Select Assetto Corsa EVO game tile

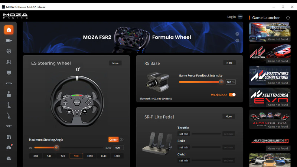click(270, 97)
